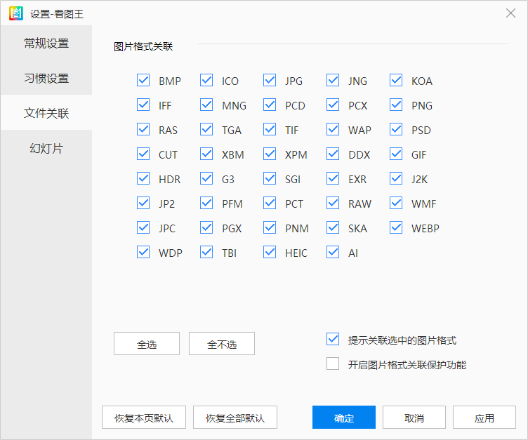Screen dimensions: 528x440
Task: Toggle the HDR checkbox
Action: tap(143, 179)
